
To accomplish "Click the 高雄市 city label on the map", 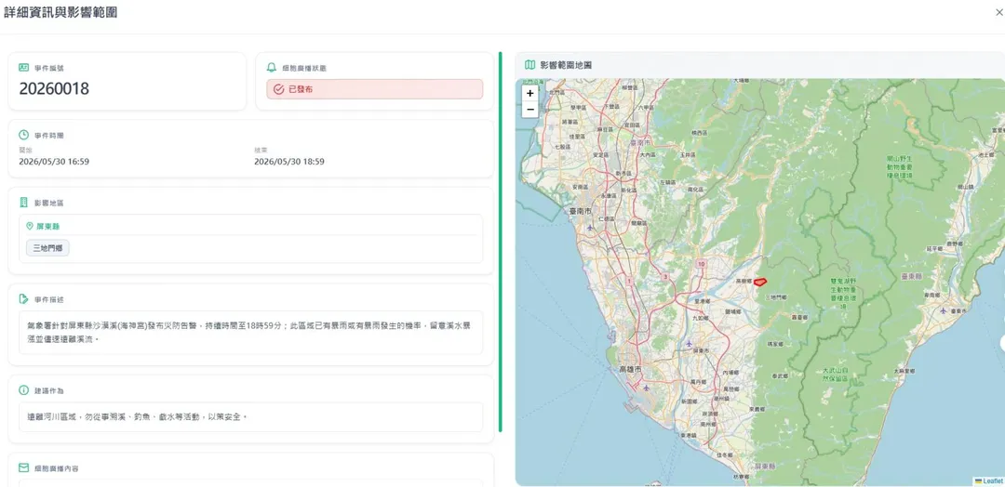I will click(x=630, y=369).
